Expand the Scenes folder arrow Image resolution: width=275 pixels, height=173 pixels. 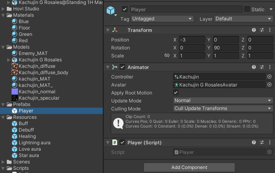pyautogui.click(x=3, y=162)
